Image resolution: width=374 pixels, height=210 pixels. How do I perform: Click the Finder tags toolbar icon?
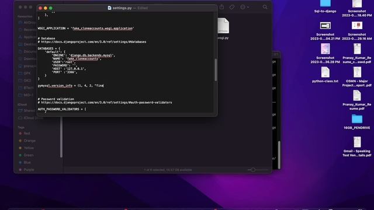[231, 7]
